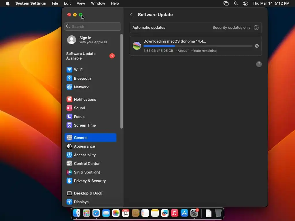The width and height of the screenshot is (295, 221).
Task: Select Network in the sidebar
Action: [x=90, y=87]
